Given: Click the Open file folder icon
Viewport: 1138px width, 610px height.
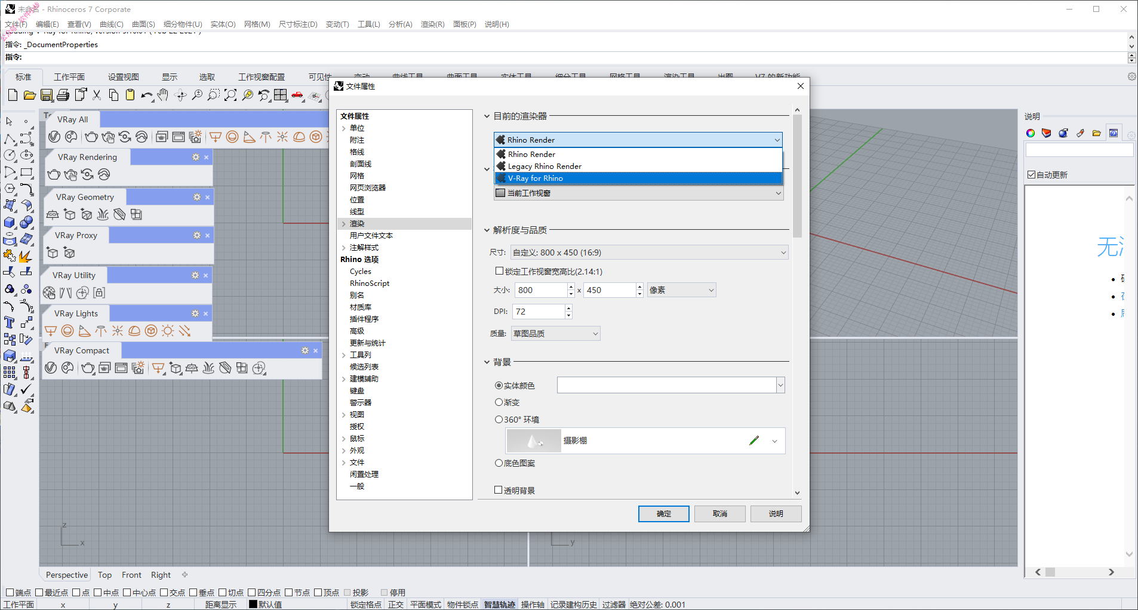Looking at the screenshot, I should [29, 95].
